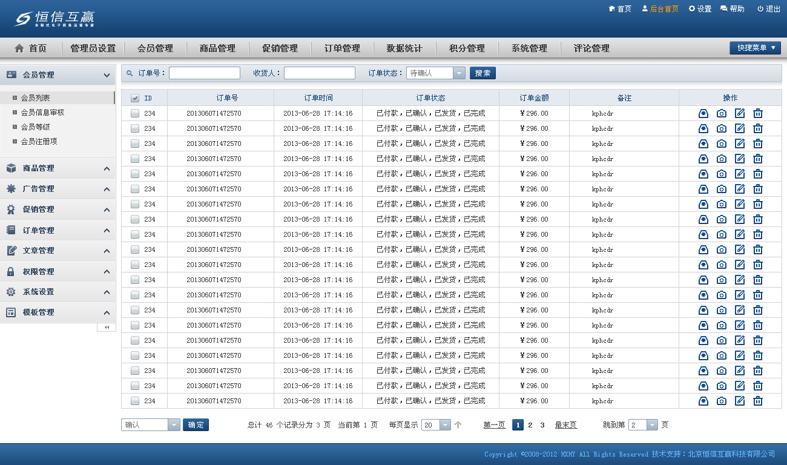Click the ship-out tray icon in last order row
The image size is (787, 465).
click(x=703, y=401)
